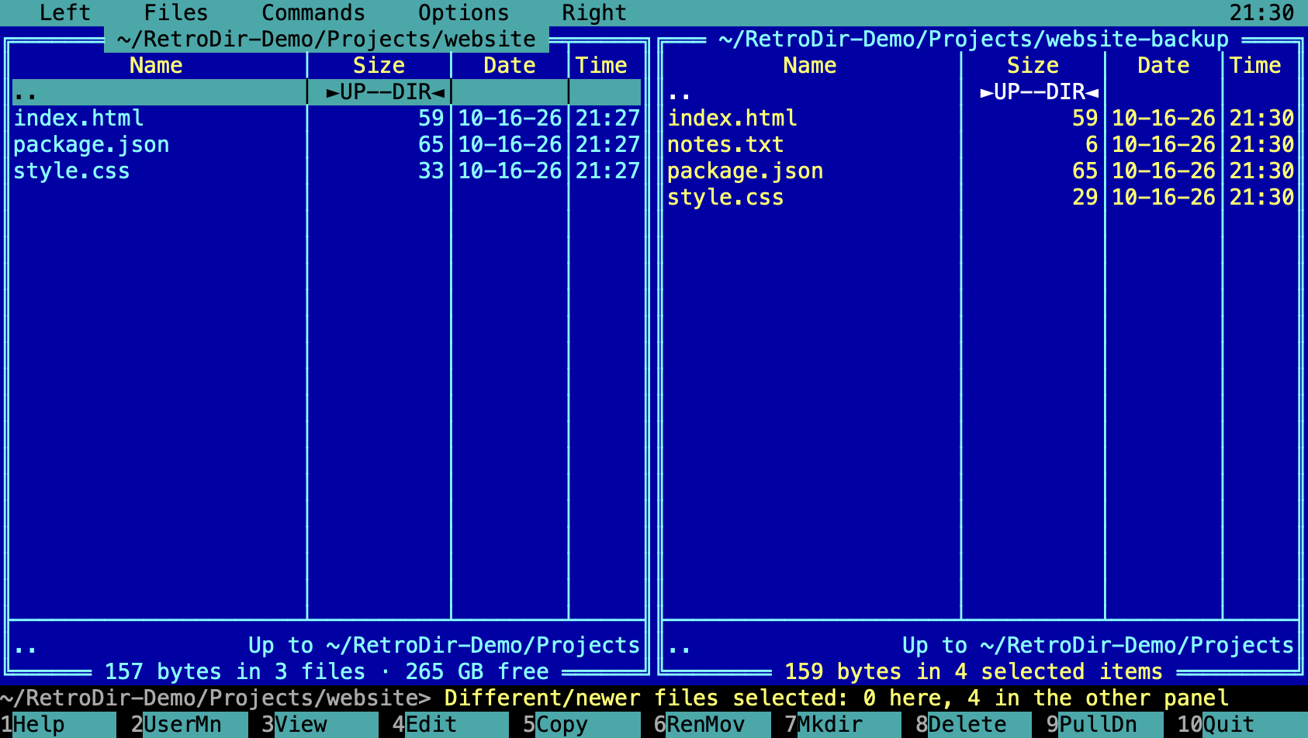Sort left panel by Date column header

click(x=510, y=66)
